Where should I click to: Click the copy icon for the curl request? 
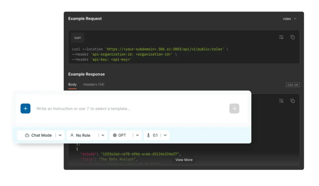point(293,37)
